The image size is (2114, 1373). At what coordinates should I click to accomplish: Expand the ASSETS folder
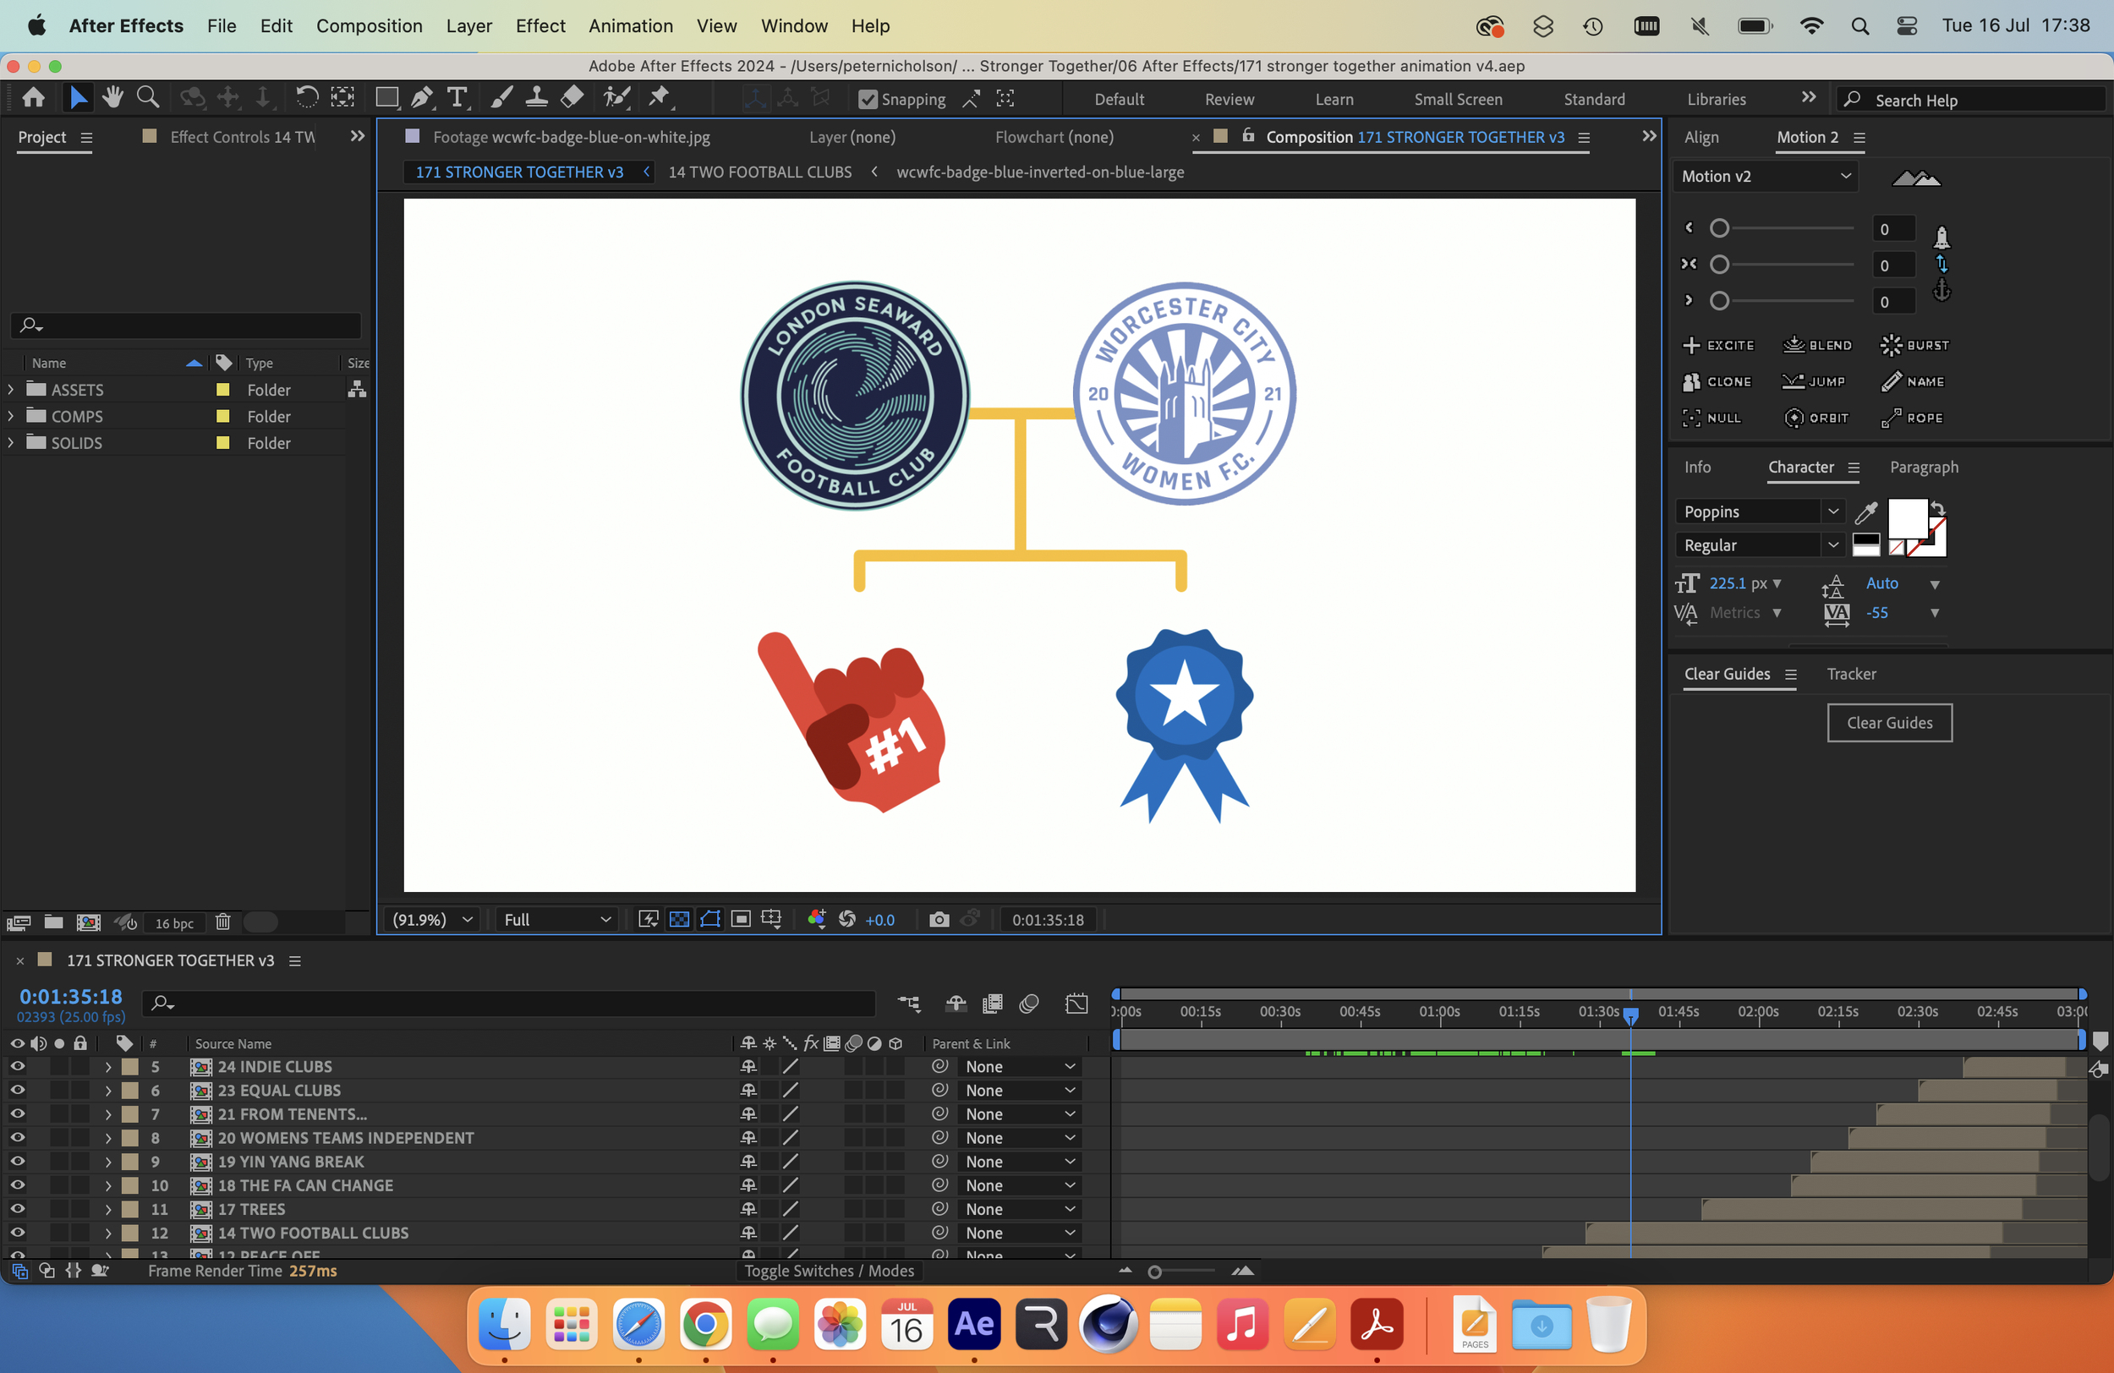pos(11,390)
